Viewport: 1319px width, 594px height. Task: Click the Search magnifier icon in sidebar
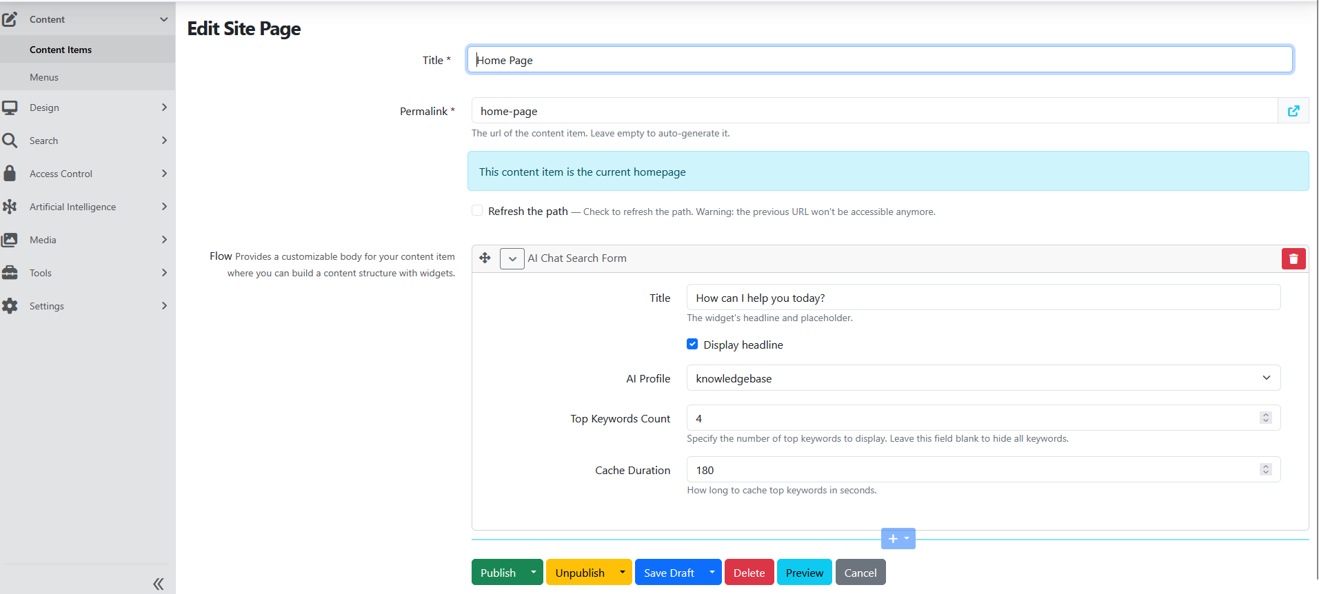click(x=10, y=141)
